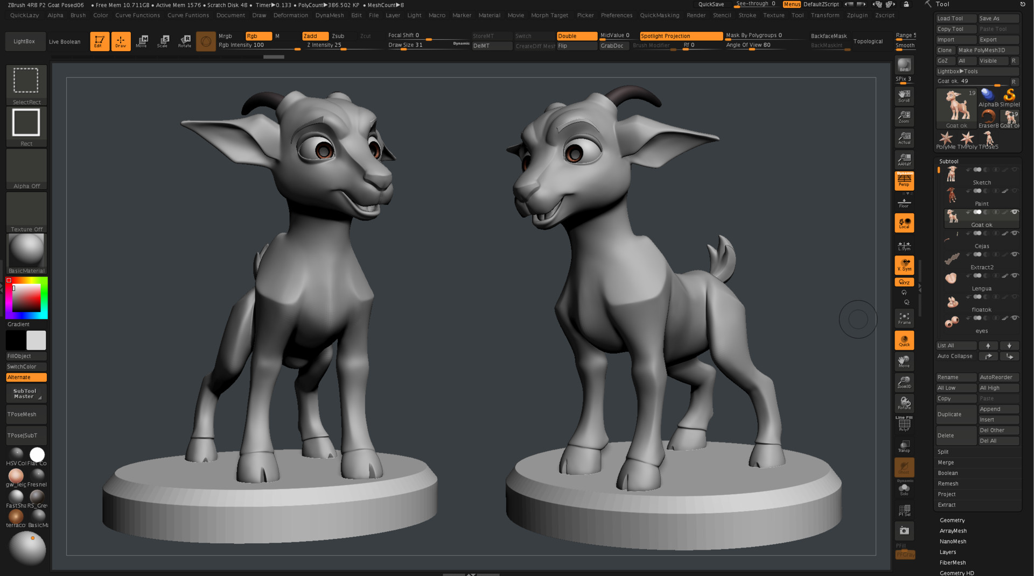Click the Frame mesh icon
This screenshot has width=1034, height=576.
[904, 318]
